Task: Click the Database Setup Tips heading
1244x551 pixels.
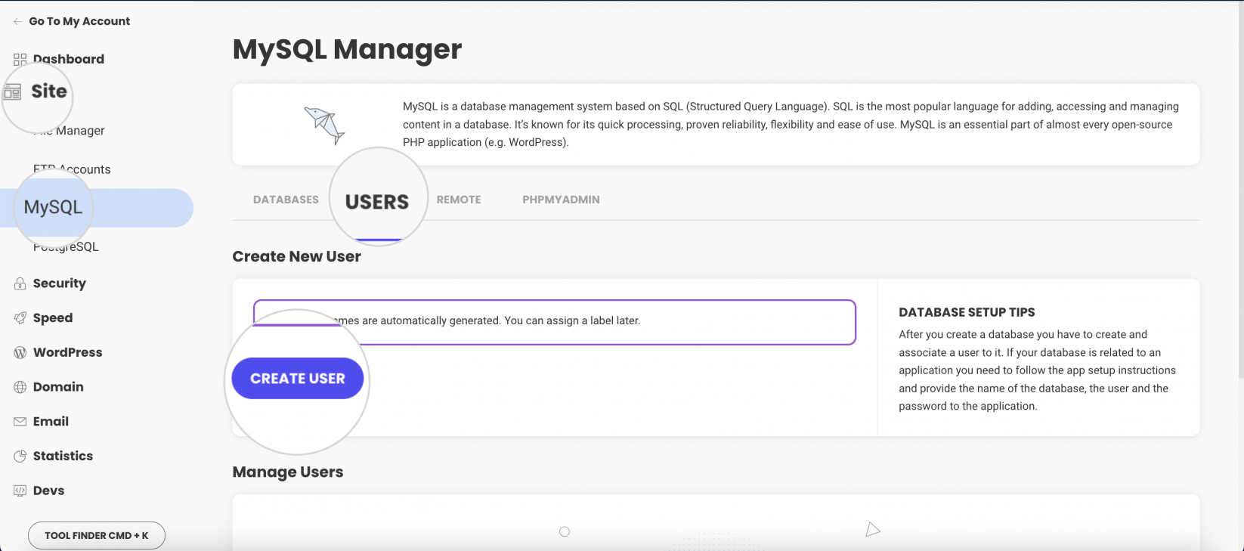Action: tap(967, 312)
